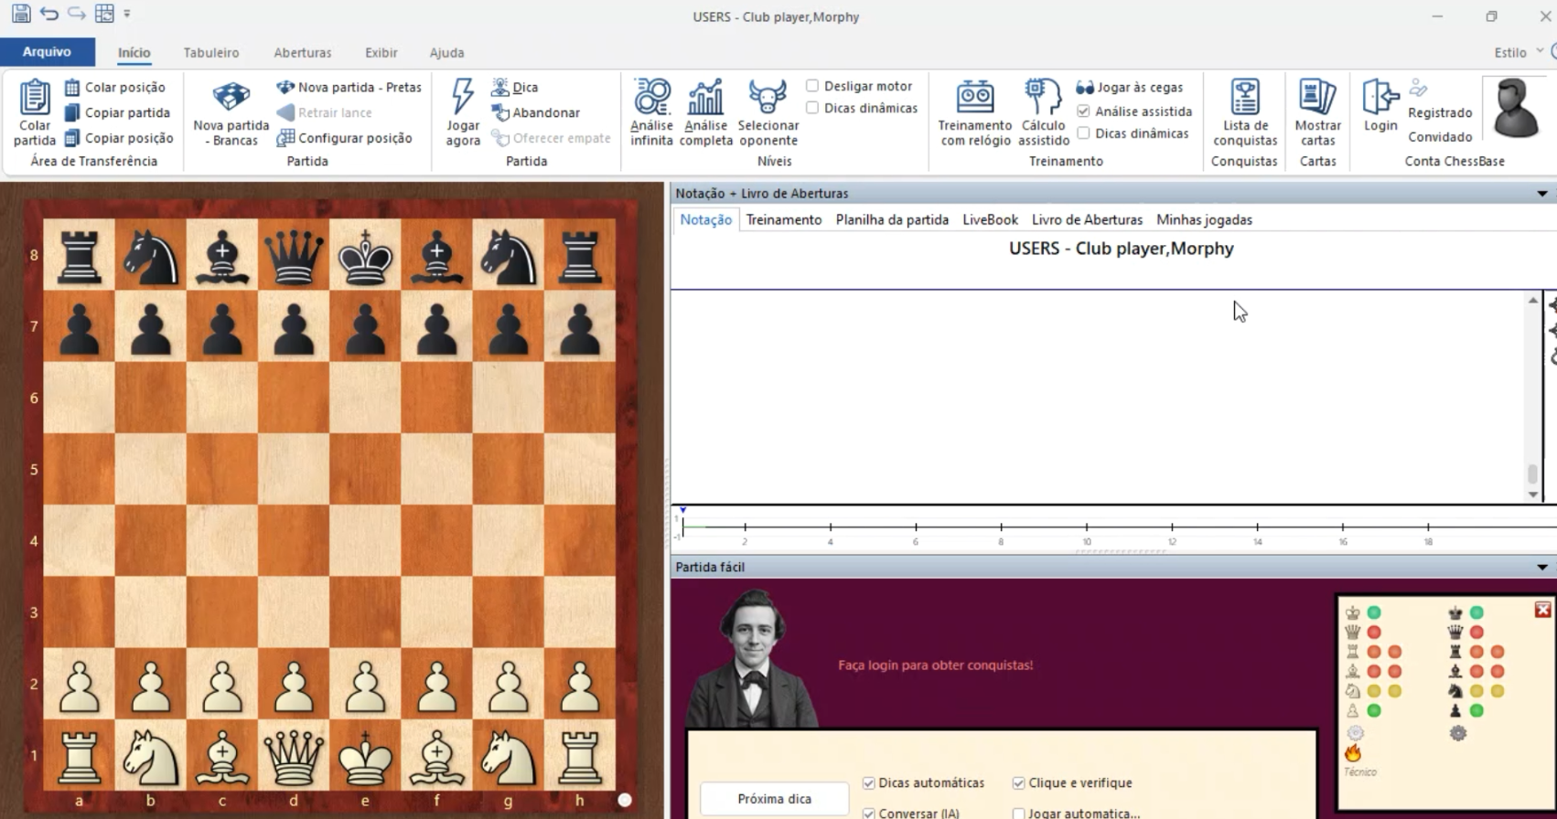Launch Cálculo assistido
1557x819 pixels.
1044,113
